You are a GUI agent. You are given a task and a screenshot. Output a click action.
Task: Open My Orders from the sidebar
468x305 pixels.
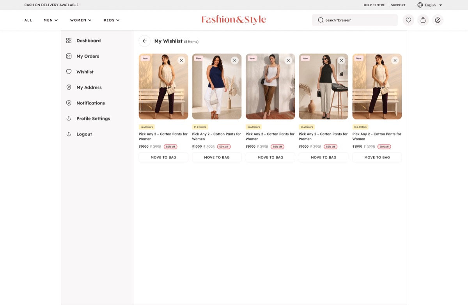click(x=88, y=56)
